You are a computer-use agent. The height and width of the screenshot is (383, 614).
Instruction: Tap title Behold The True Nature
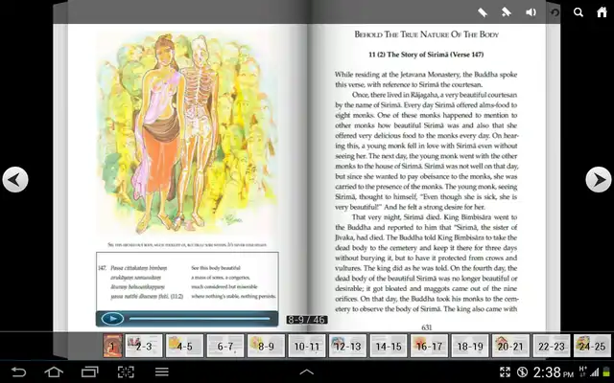click(x=426, y=34)
